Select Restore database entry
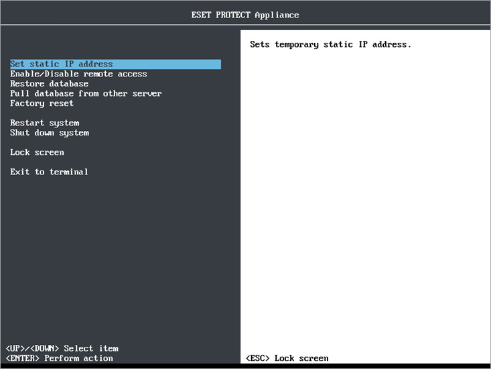Viewport: 491px width, 369px height. click(49, 84)
